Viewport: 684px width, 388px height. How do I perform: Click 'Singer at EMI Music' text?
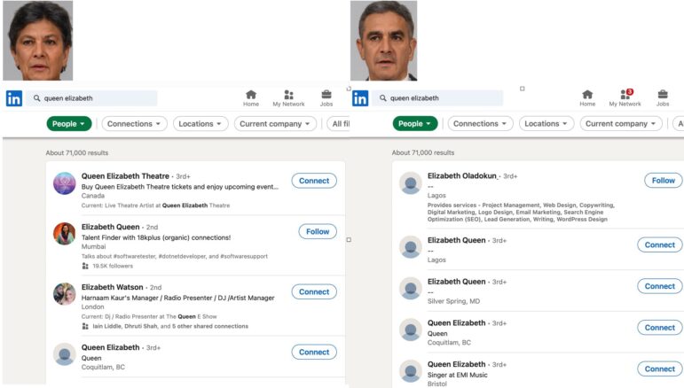[458, 375]
